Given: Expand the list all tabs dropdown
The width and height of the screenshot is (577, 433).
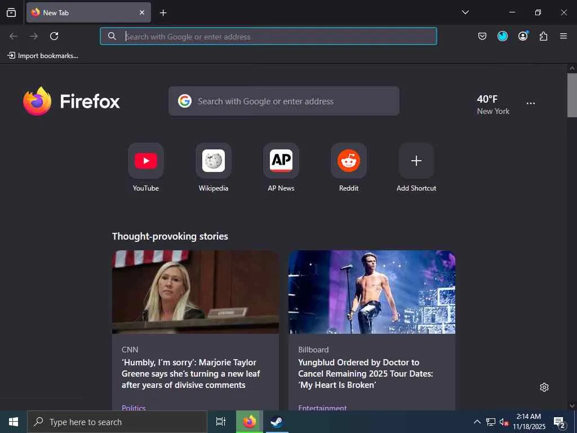Looking at the screenshot, I should [465, 12].
